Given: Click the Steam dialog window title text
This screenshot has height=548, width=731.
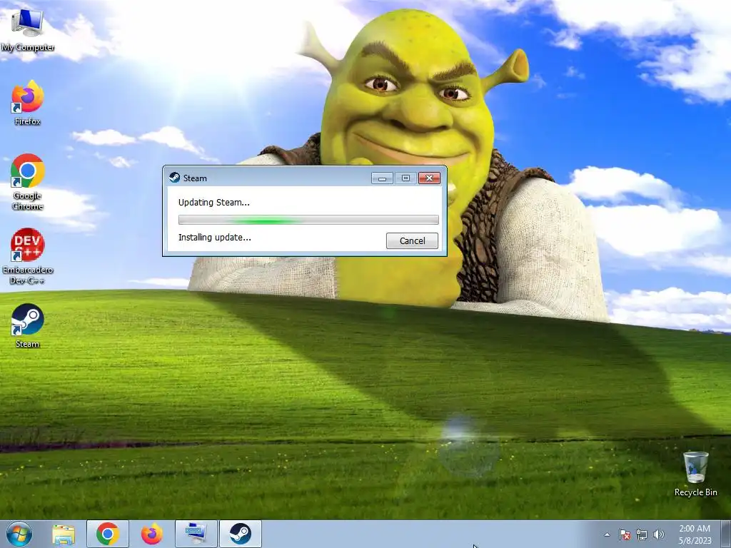Looking at the screenshot, I should pos(195,178).
